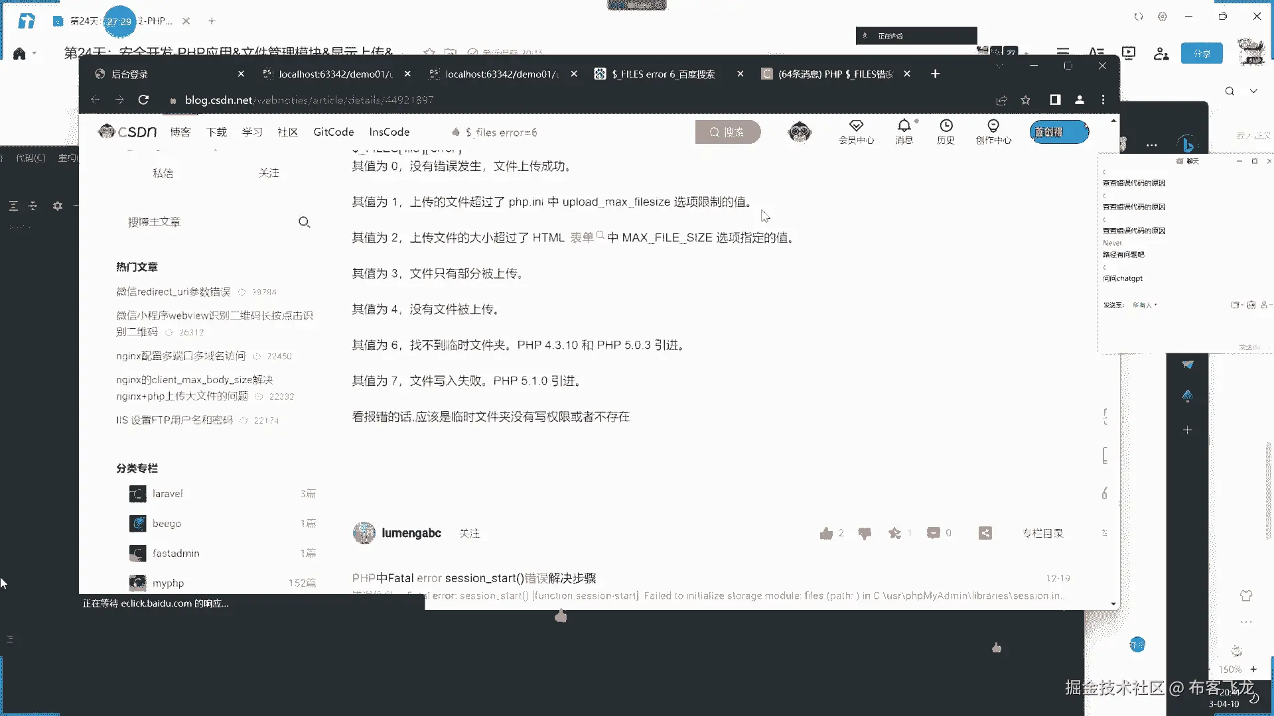Image resolution: width=1274 pixels, height=716 pixels.
Task: Expand the 专栏目录 column directory
Action: point(1042,534)
